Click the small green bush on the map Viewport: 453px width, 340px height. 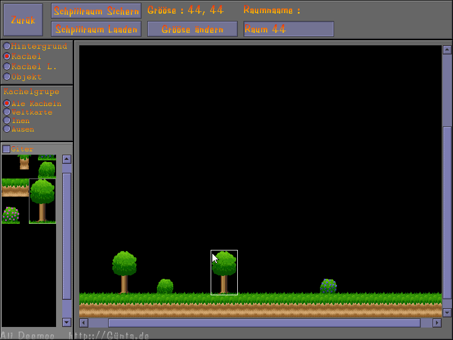pyautogui.click(x=165, y=286)
